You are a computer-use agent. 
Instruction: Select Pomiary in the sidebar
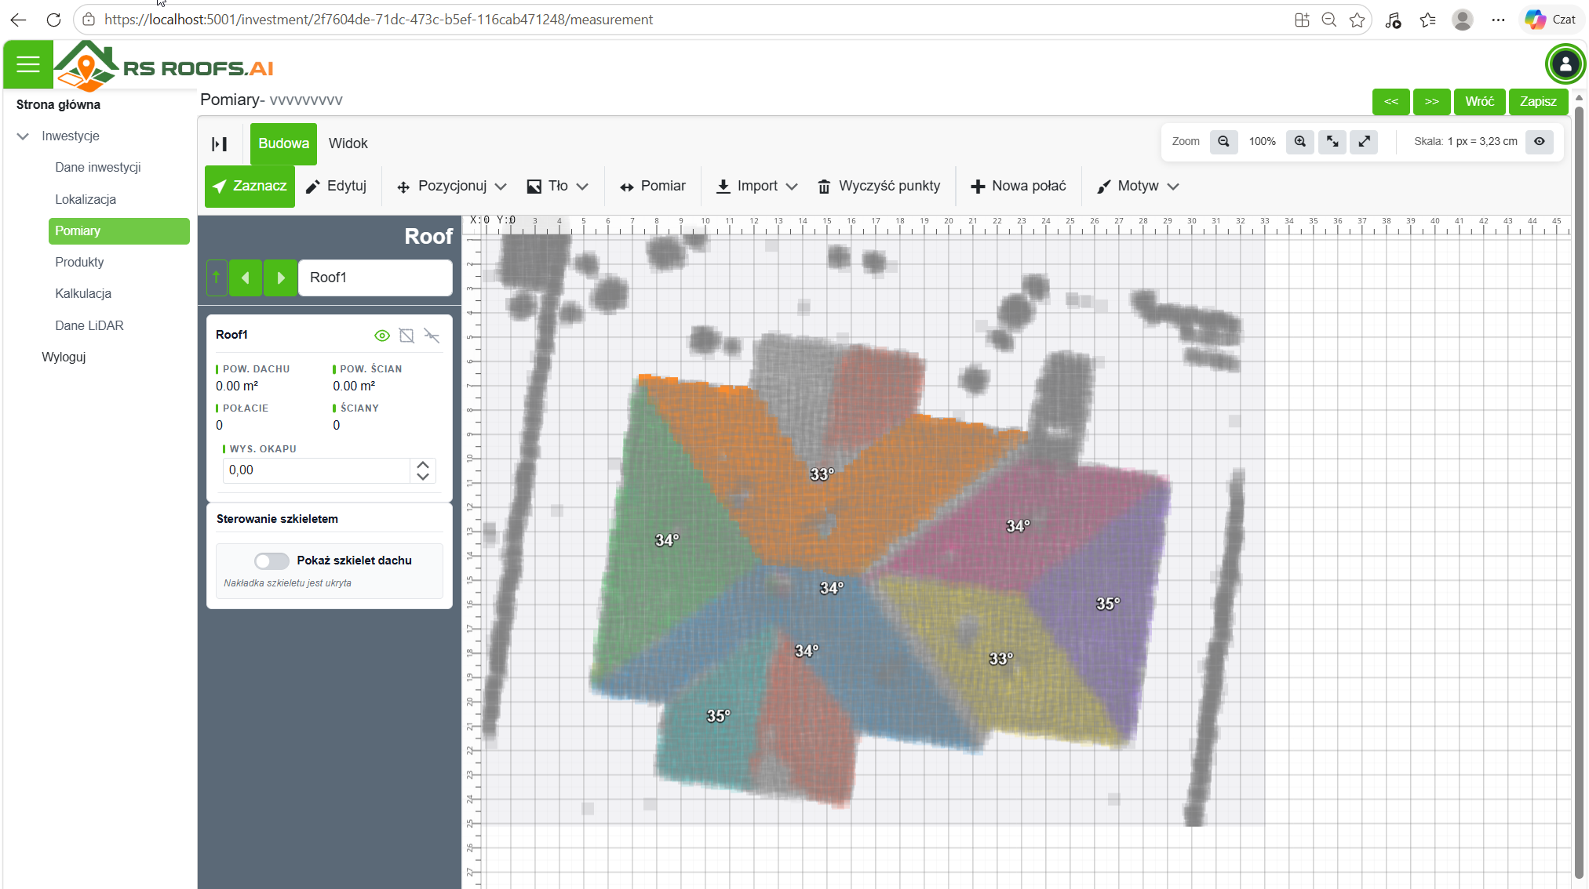118,231
